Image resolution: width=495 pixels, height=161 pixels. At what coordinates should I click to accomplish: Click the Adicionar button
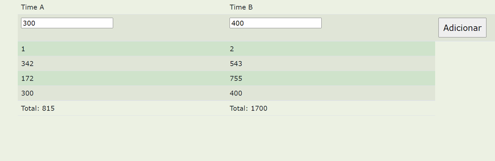click(x=462, y=28)
